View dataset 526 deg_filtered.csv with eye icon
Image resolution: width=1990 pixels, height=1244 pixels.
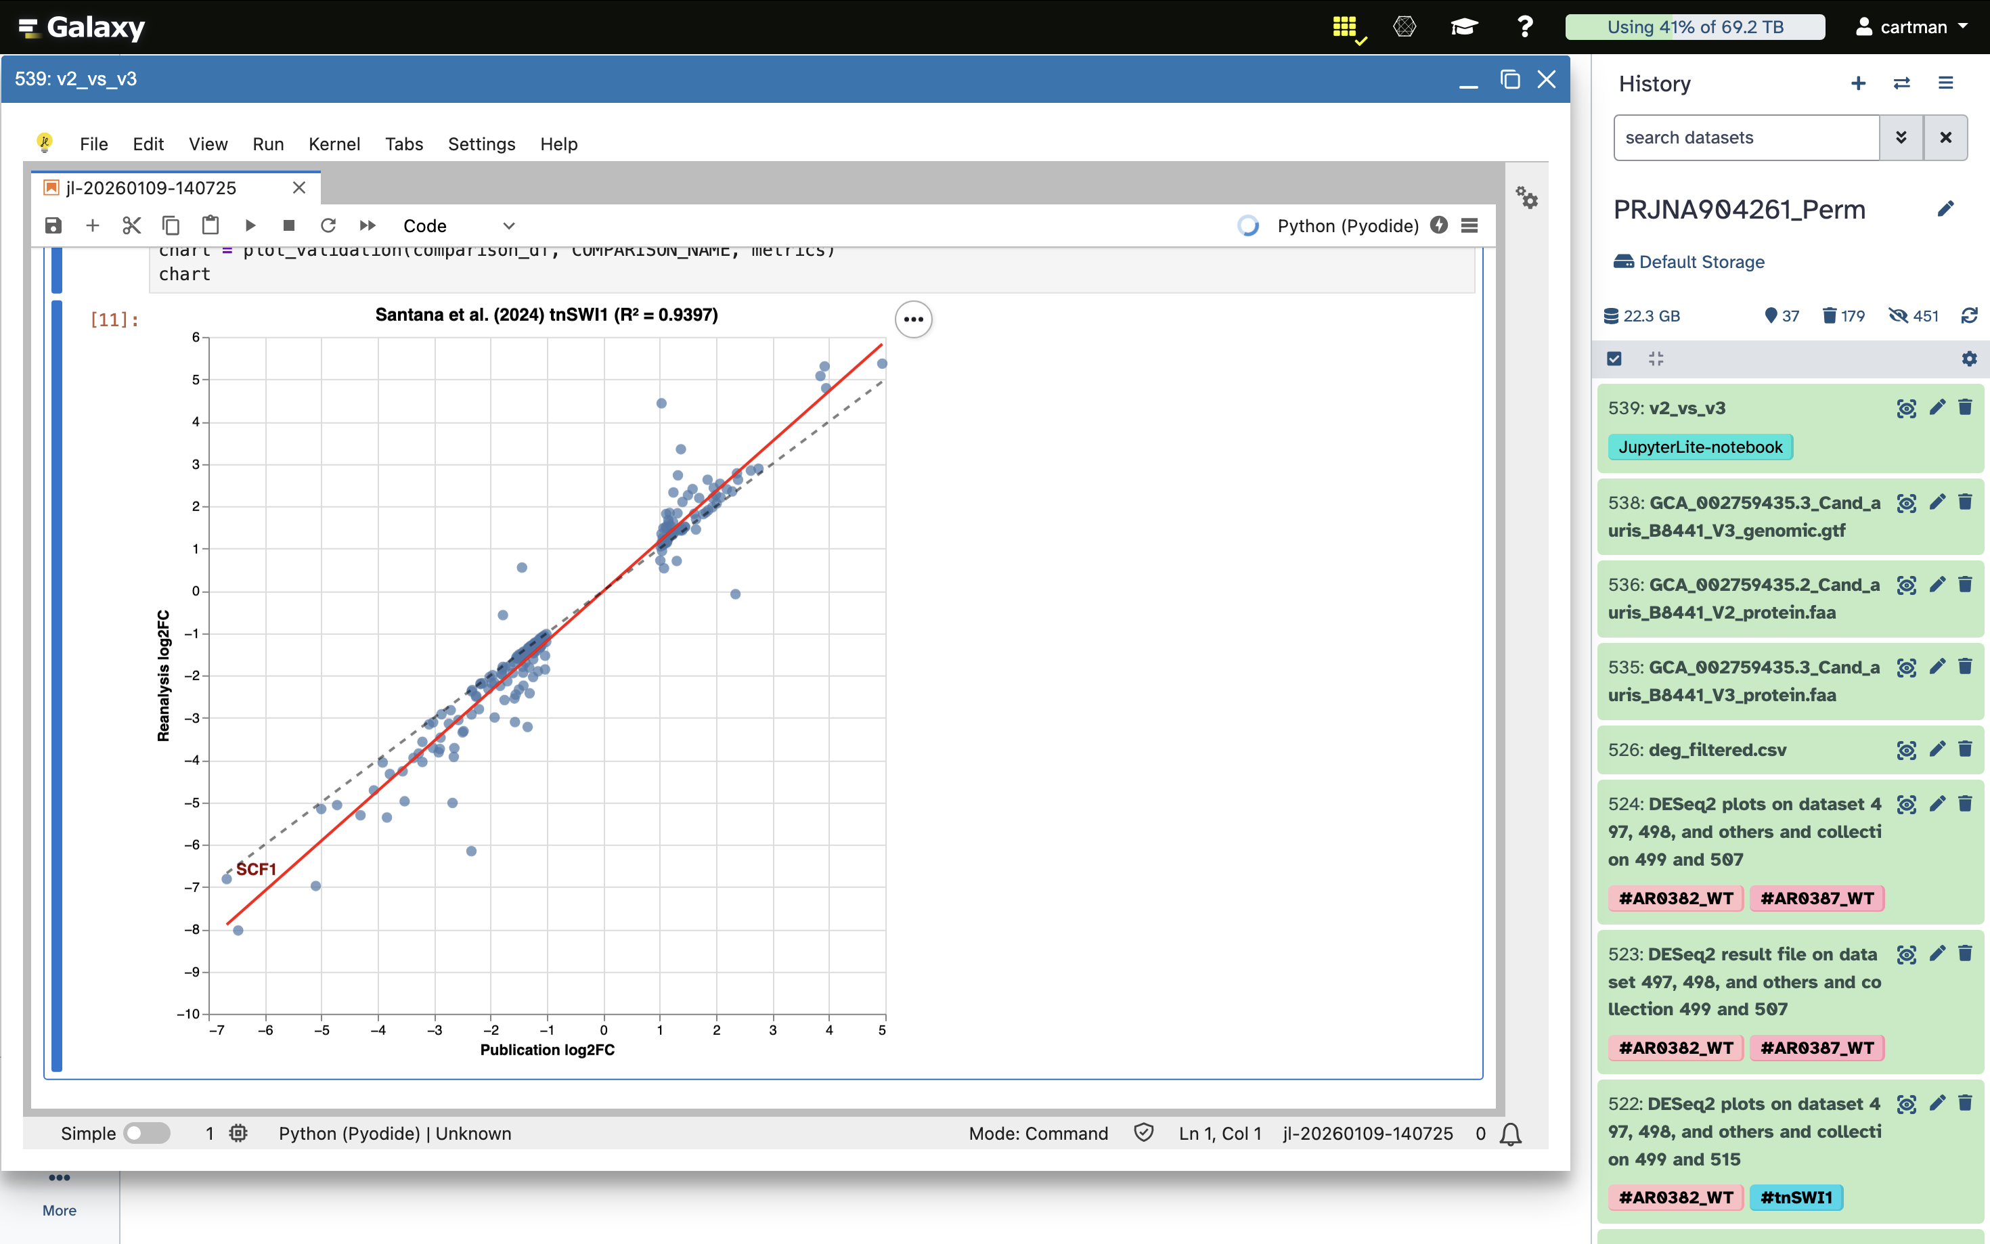[x=1906, y=749]
